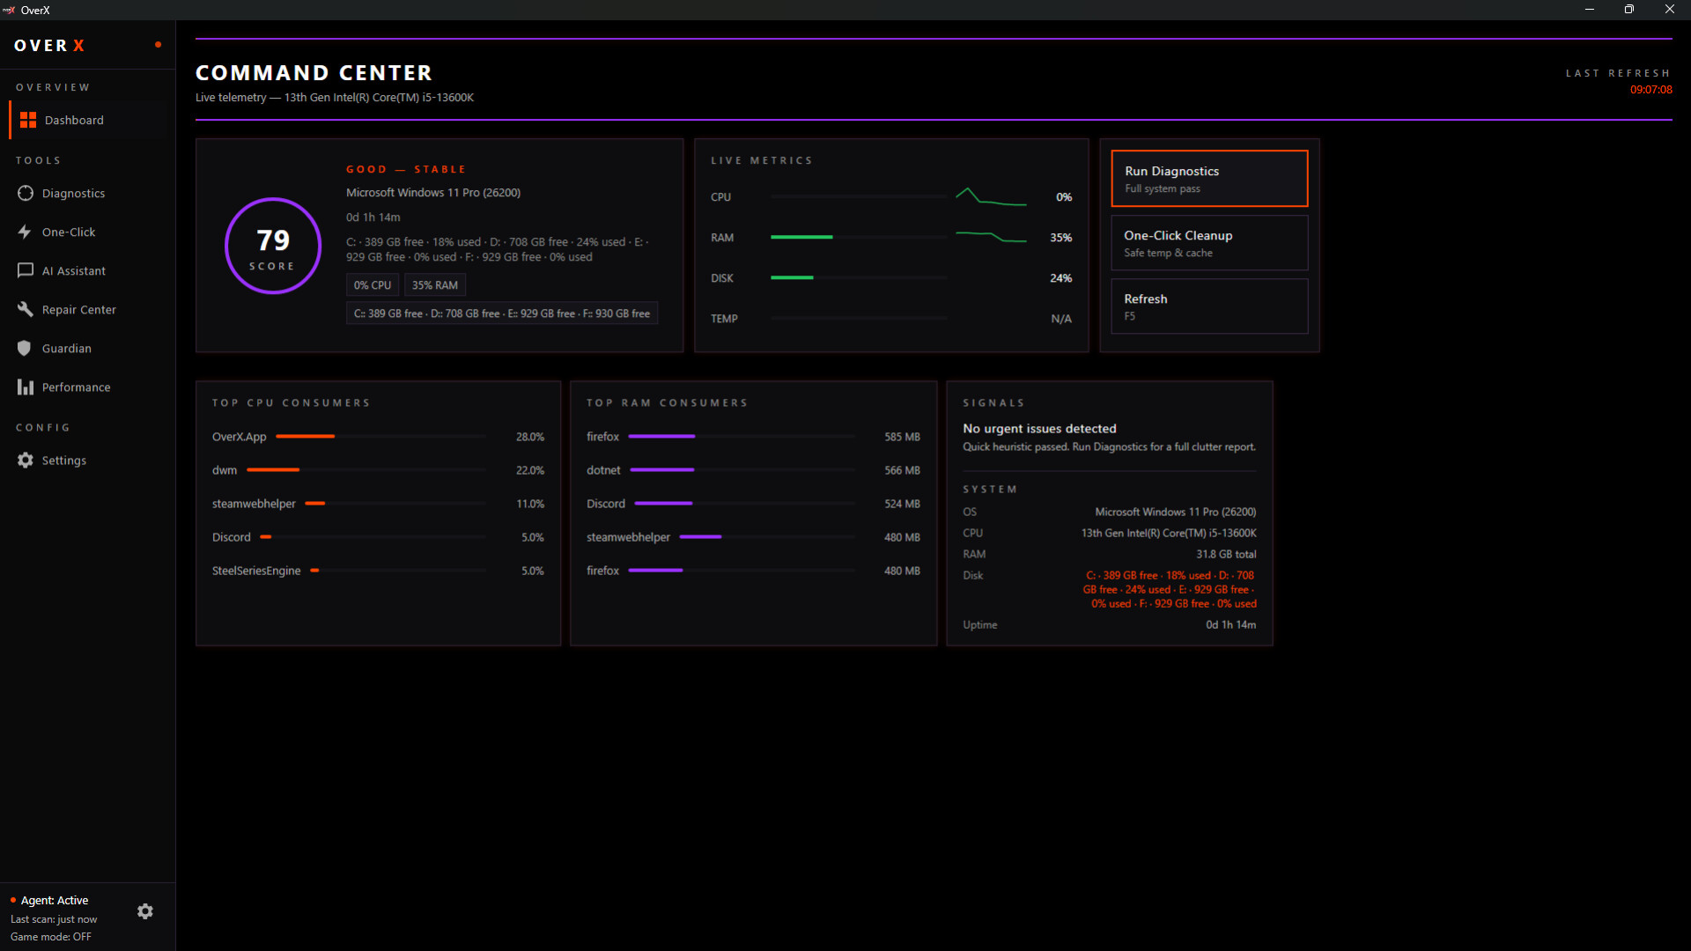
Task: Click the OverX logo in the sidebar
Action: point(49,46)
